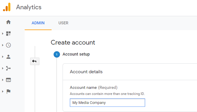Viewport: 197px width, 112px height.
Task: Select the Account setup step 1 circle
Action: [x=57, y=54]
